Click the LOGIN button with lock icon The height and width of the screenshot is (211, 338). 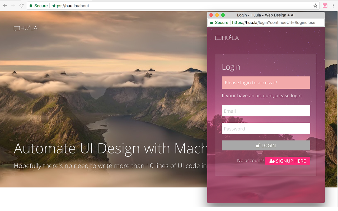click(x=266, y=145)
